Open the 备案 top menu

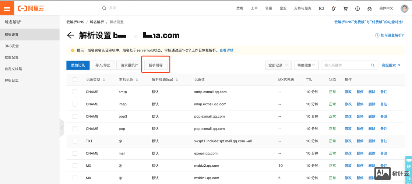point(268,8)
